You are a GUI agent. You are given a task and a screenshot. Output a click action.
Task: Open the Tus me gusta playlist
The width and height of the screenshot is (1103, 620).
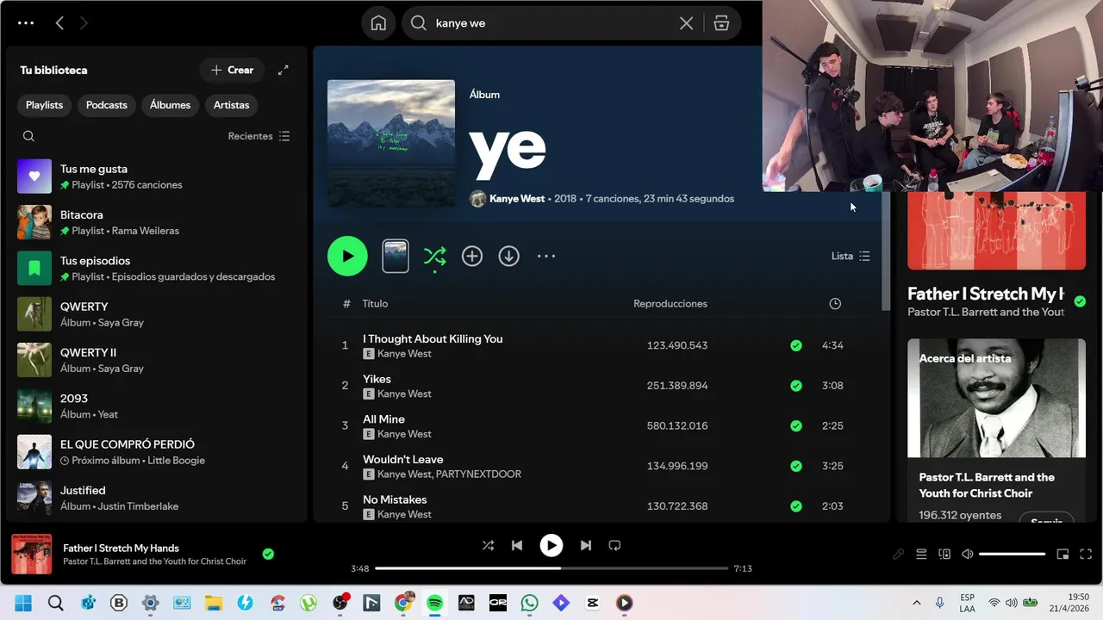click(x=157, y=177)
